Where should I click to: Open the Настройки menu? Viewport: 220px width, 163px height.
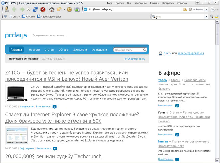point(168,3)
